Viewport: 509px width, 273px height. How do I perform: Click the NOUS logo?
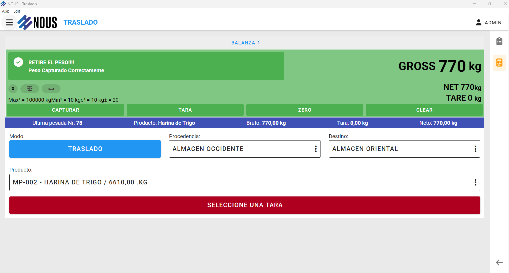pyautogui.click(x=37, y=22)
